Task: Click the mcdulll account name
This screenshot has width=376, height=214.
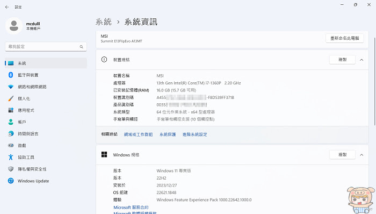Action: pyautogui.click(x=33, y=24)
